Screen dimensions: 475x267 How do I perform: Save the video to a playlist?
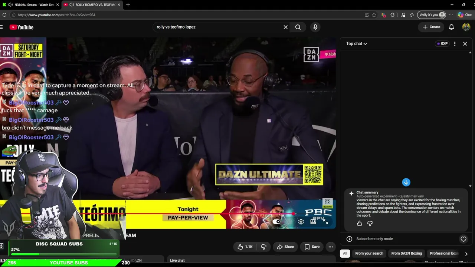312,247
